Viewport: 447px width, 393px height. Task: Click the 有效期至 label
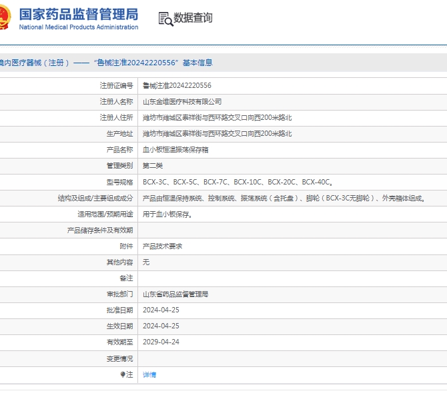tap(119, 342)
